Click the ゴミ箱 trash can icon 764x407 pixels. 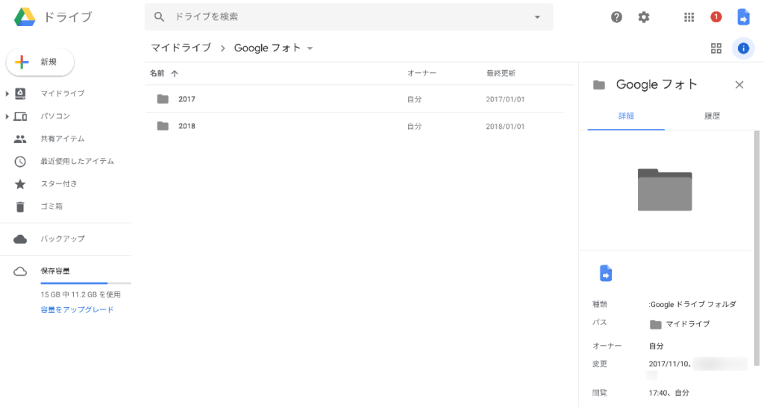20,207
